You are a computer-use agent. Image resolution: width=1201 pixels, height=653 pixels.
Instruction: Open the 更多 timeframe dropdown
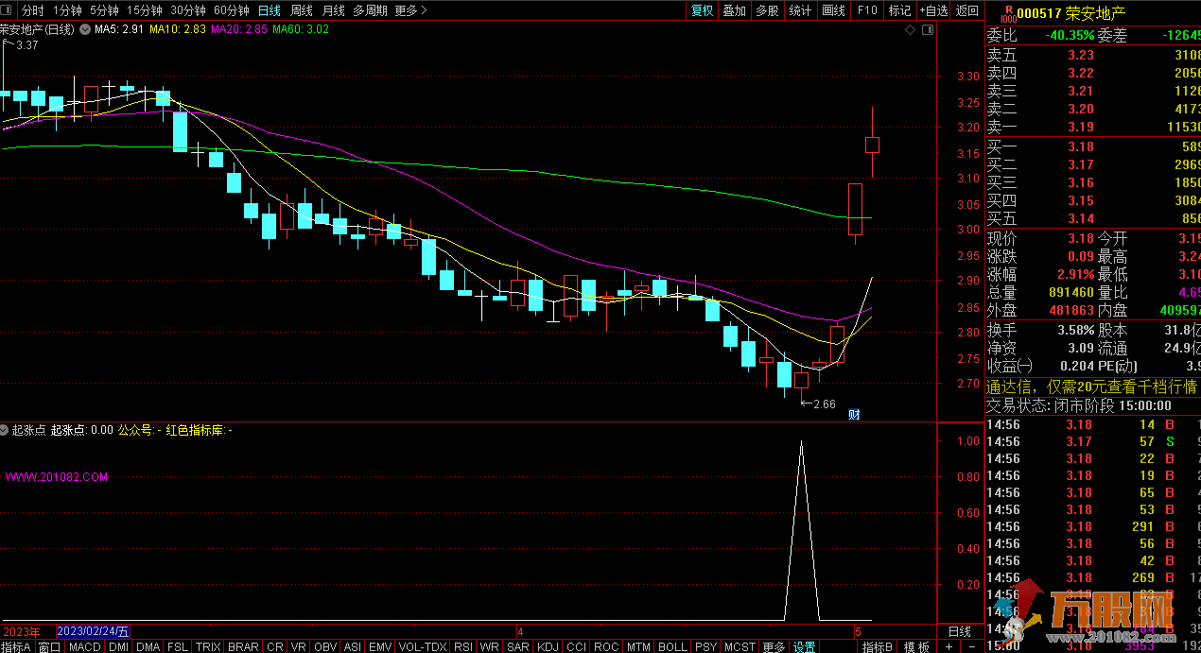(410, 10)
